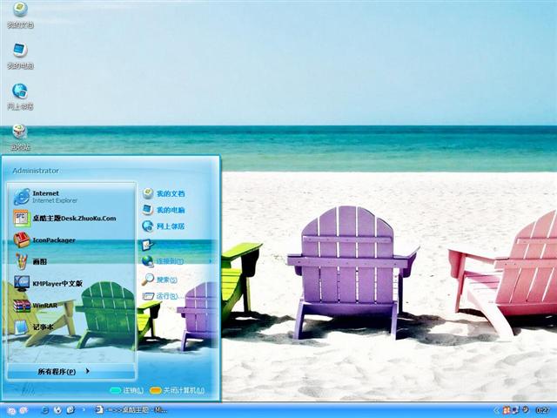The height and width of the screenshot is (418, 557).
Task: Click the 注销(L) log off button
Action: [x=127, y=390]
